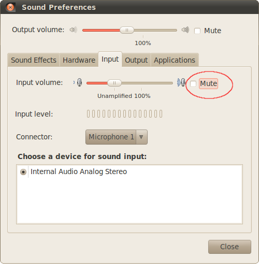Open the Microphone 1 connector dropdown
The image size is (259, 272).
click(x=117, y=137)
